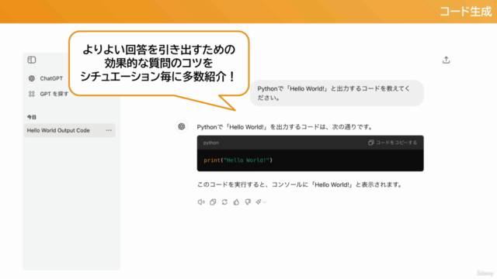Image resolution: width=497 pixels, height=279 pixels.
Task: Click the thumbs down icon
Action: click(x=248, y=201)
